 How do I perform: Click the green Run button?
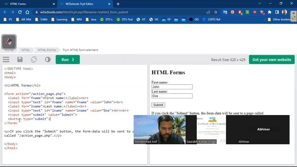pyautogui.click(x=68, y=59)
